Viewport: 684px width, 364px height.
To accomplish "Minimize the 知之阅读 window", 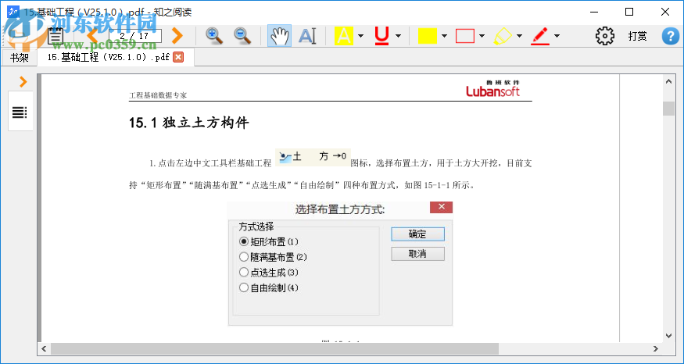I will (x=593, y=12).
